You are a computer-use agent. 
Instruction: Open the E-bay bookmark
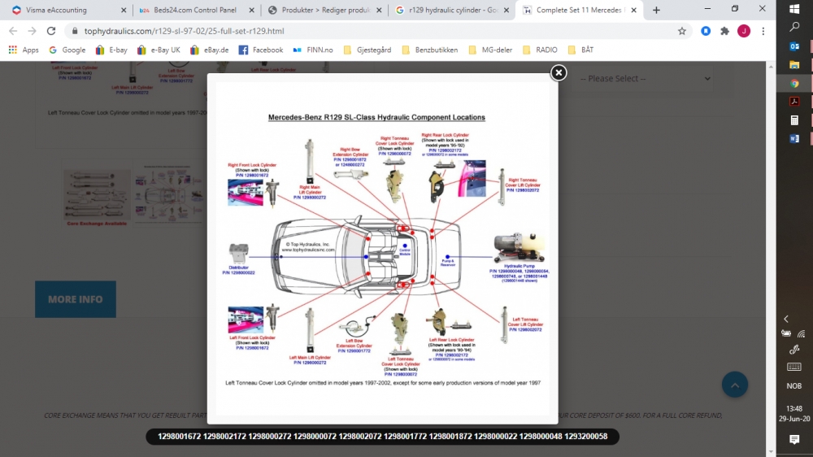coord(111,50)
